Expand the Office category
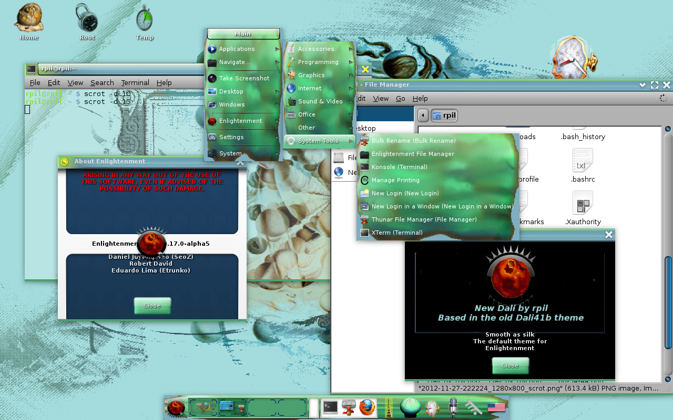 tap(319, 114)
